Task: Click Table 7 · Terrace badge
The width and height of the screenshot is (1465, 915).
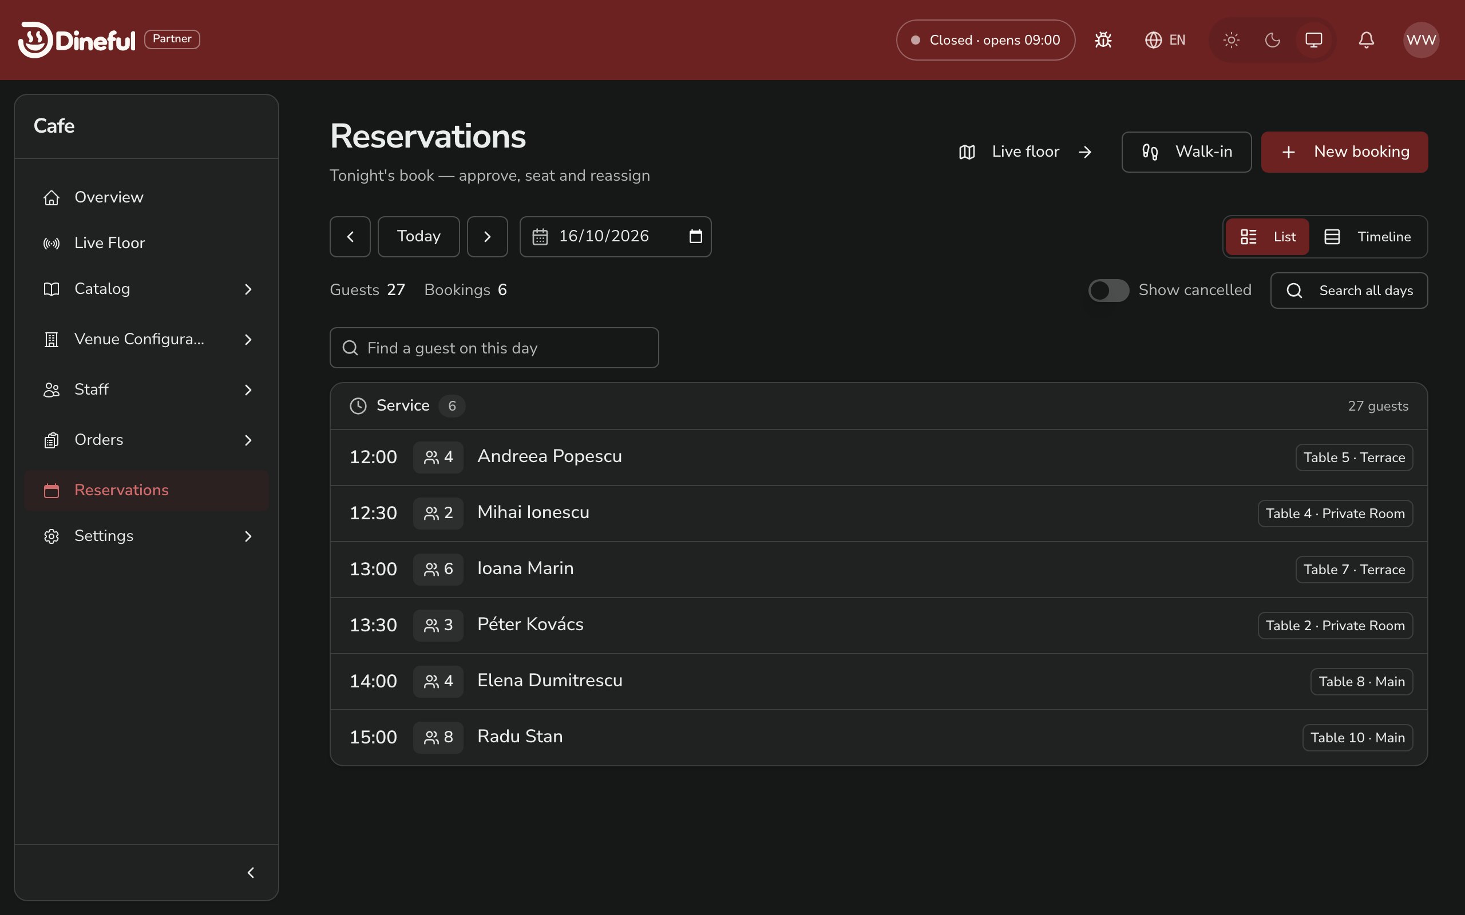Action: pyautogui.click(x=1354, y=570)
